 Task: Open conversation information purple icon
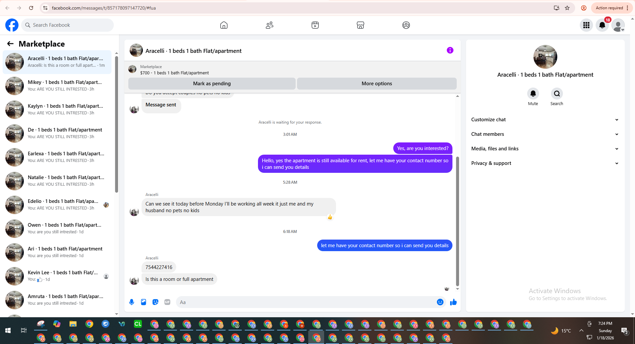tap(450, 50)
